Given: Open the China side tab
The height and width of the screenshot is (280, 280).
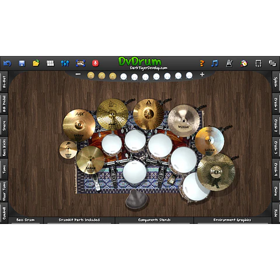Looking at the screenshot, I should point(276,191).
